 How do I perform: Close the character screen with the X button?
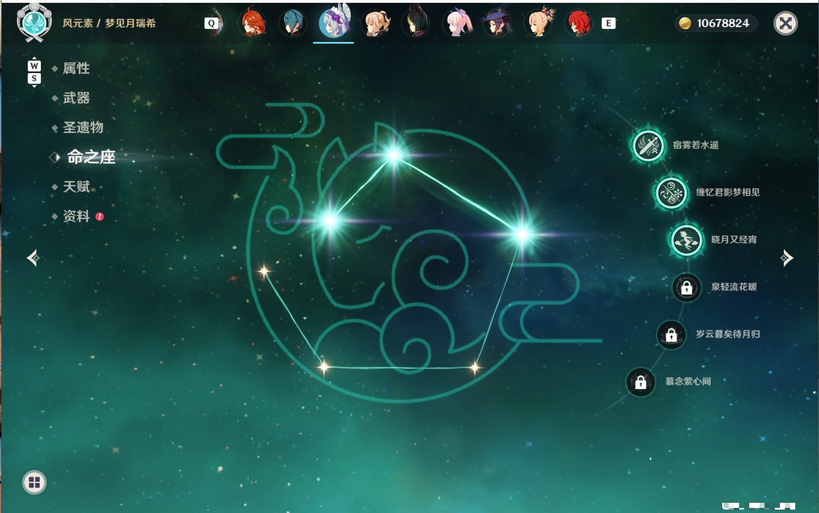tap(786, 23)
